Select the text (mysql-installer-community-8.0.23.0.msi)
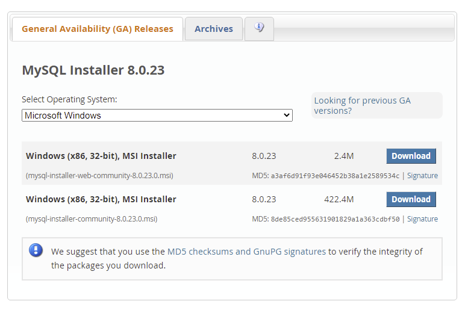 pos(92,219)
